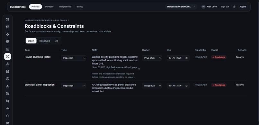Open the compare arrows sidebar icon
The width and height of the screenshot is (259, 125).
point(7,101)
